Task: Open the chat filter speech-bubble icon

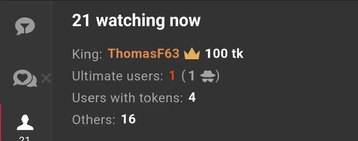Action: point(25,26)
